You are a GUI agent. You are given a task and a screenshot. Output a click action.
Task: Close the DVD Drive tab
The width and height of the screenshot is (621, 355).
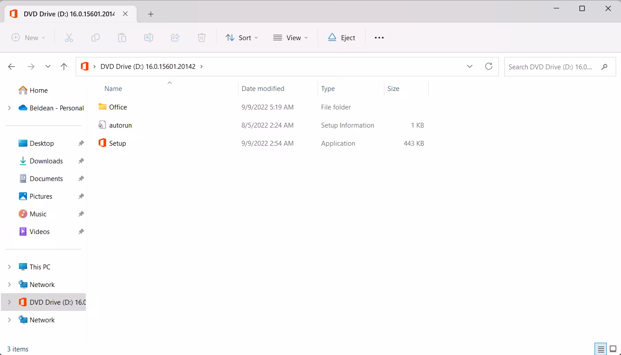pos(125,14)
